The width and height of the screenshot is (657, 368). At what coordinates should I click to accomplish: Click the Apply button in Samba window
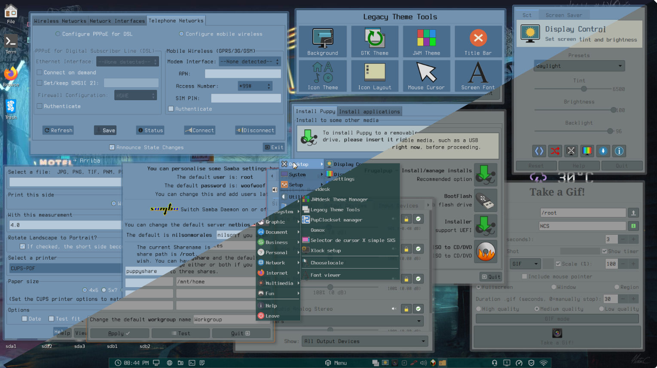point(119,333)
